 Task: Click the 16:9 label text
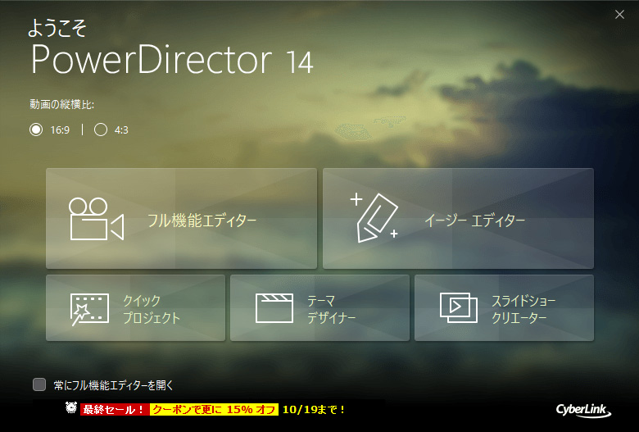tap(60, 130)
